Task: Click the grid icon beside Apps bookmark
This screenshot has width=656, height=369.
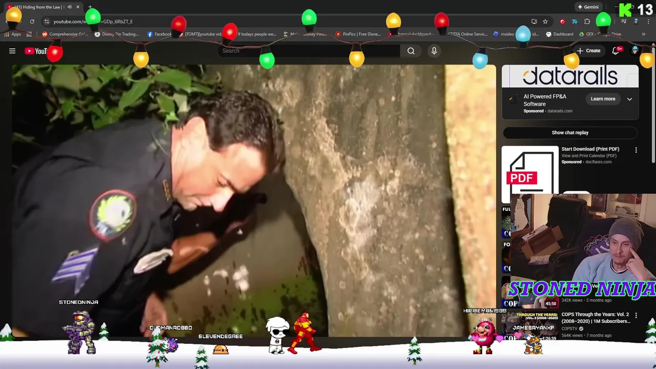Action: pos(29,34)
